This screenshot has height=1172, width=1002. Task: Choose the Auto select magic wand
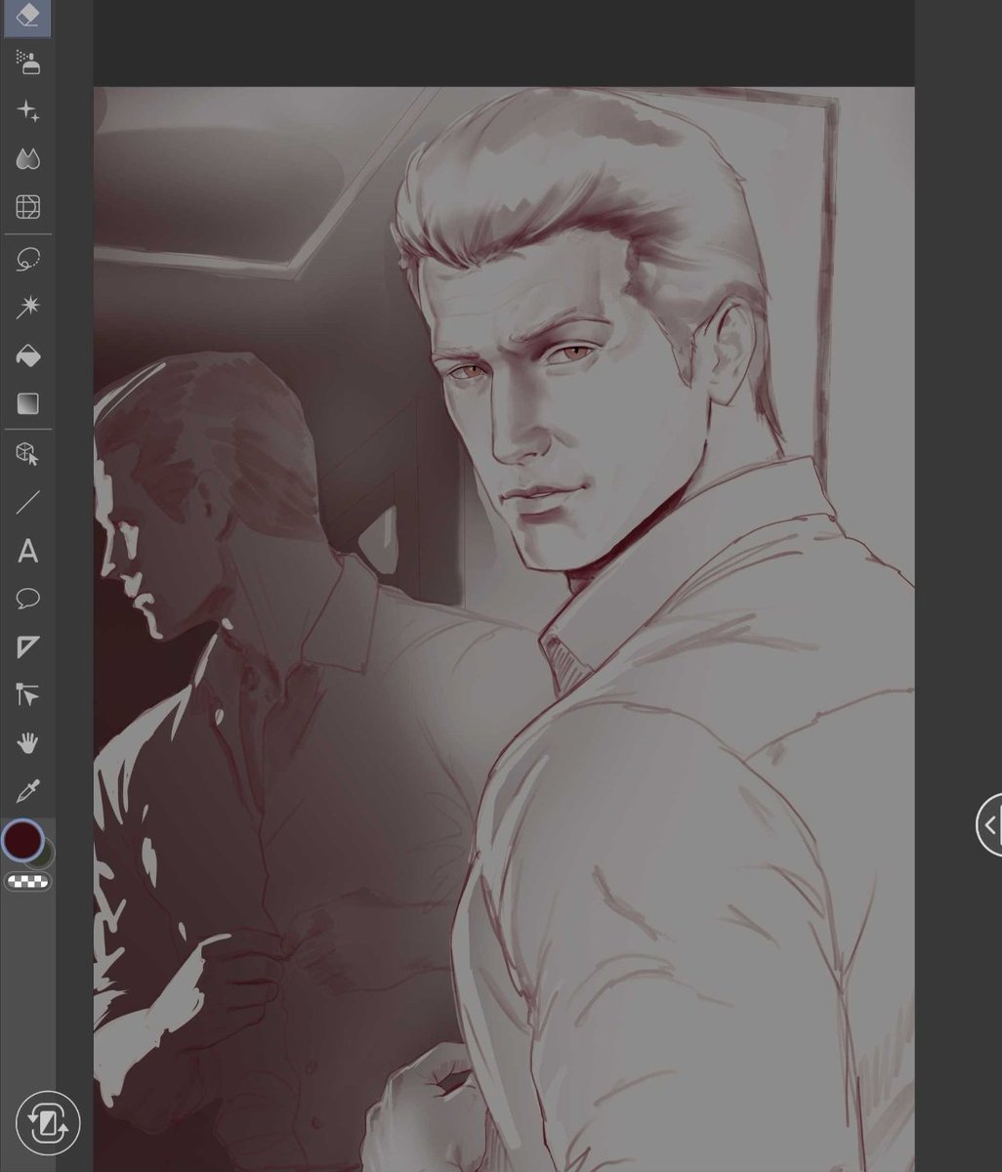point(27,308)
